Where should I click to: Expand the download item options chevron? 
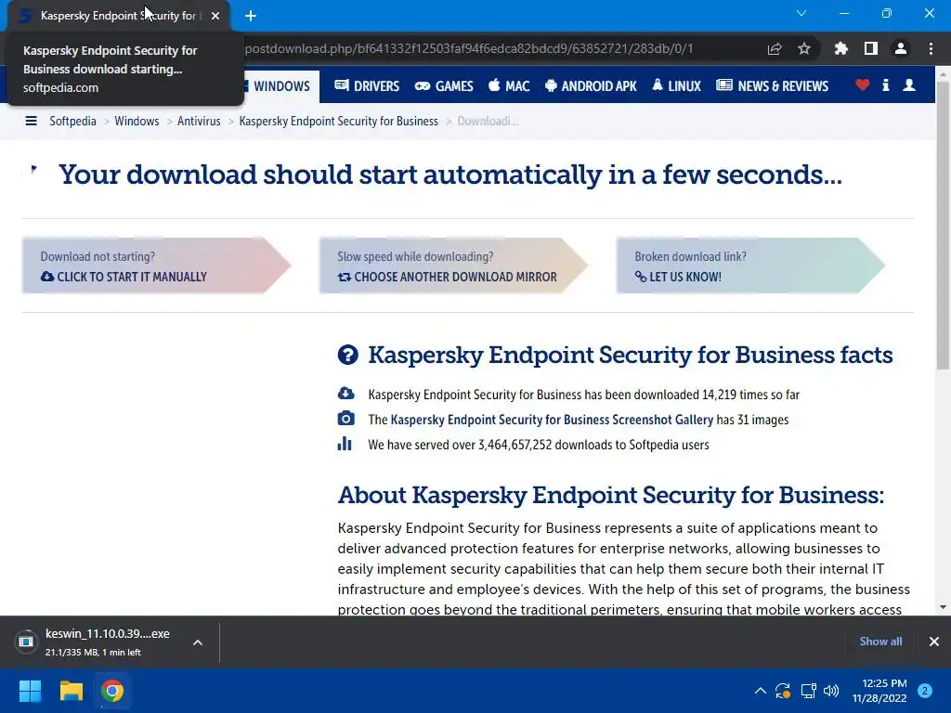click(198, 642)
